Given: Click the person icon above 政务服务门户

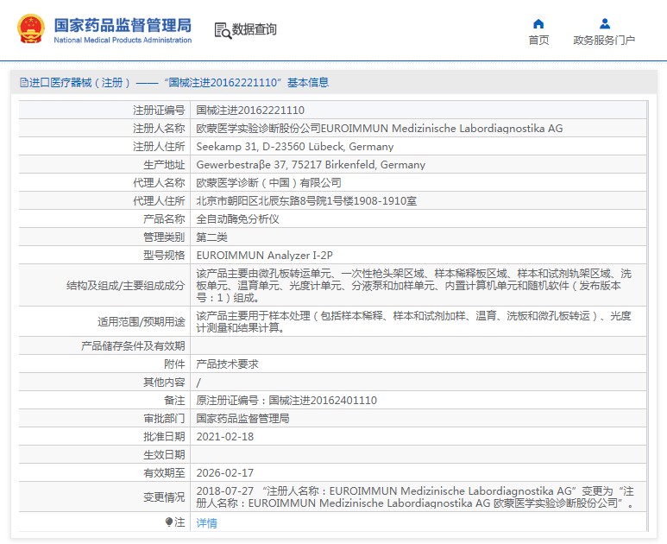Looking at the screenshot, I should (604, 23).
